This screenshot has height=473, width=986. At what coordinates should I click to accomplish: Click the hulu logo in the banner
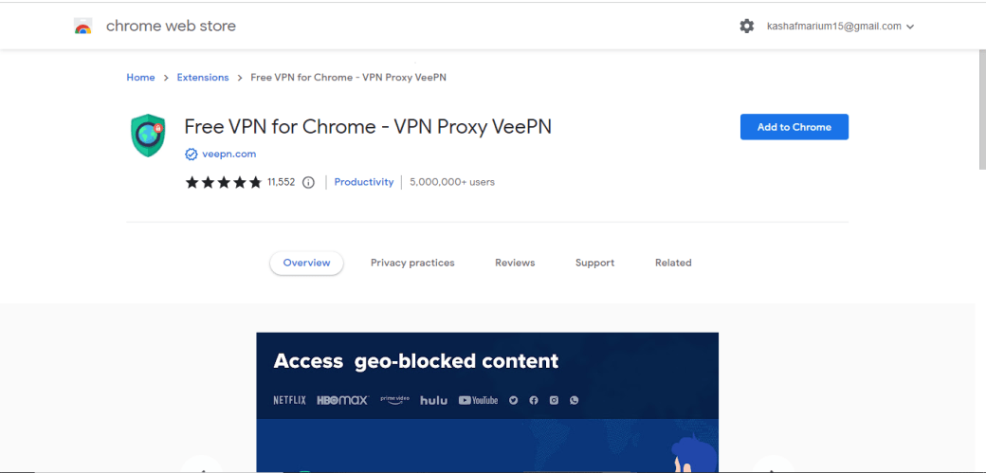[x=434, y=400]
